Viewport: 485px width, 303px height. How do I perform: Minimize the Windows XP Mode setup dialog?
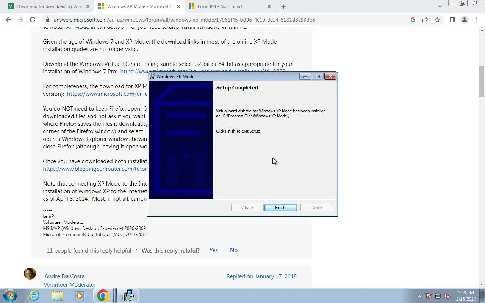(x=305, y=76)
